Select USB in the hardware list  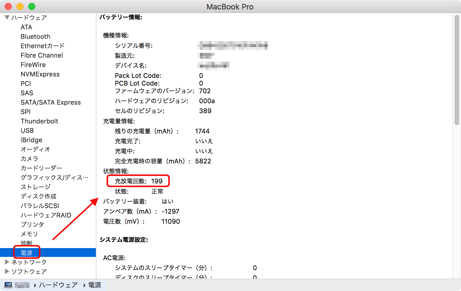coord(27,131)
